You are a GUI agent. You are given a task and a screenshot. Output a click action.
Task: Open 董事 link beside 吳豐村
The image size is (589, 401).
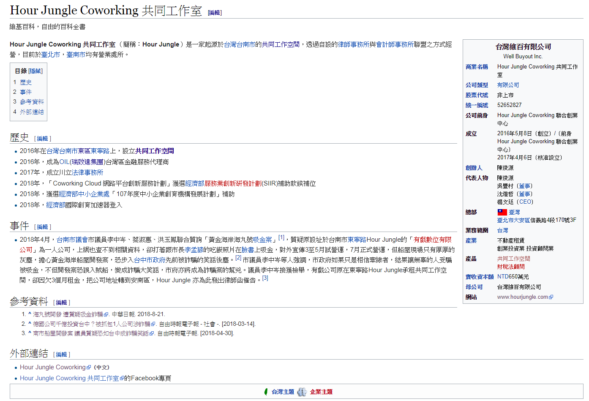click(524, 186)
